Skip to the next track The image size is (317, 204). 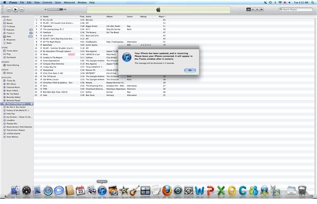coord(22,10)
